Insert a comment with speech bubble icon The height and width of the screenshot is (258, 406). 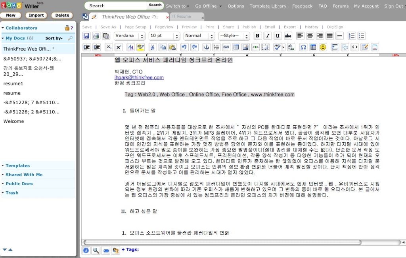(x=345, y=47)
